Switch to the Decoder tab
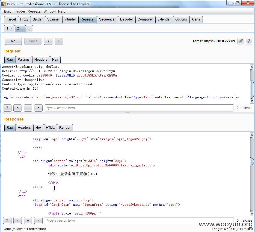Image resolution: width=255 pixels, height=232 pixels. pyautogui.click(x=126, y=19)
